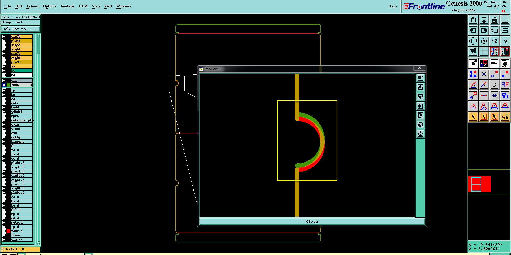Image resolution: width=511 pixels, height=255 pixels.
Task: Expand the rout layer options marker
Action: tap(31, 85)
